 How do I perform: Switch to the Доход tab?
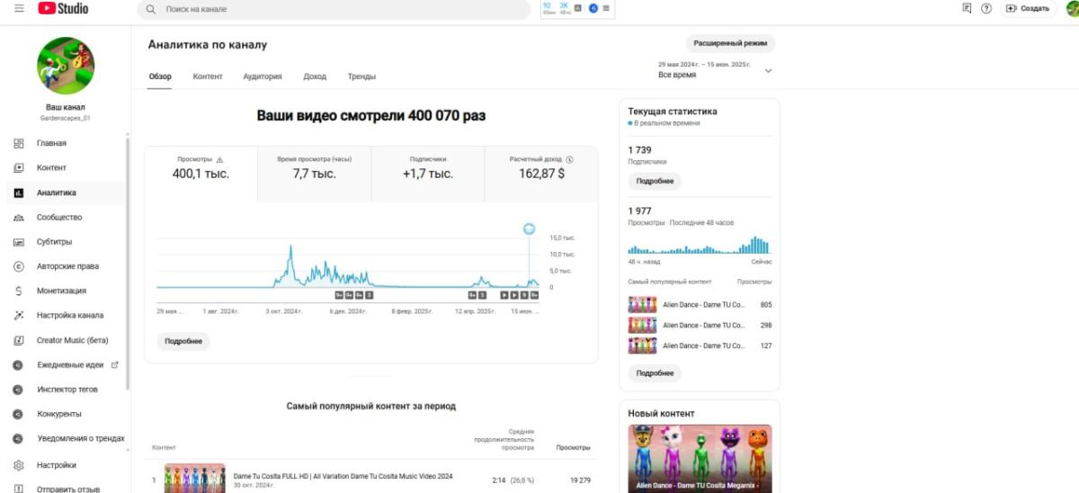tap(315, 76)
